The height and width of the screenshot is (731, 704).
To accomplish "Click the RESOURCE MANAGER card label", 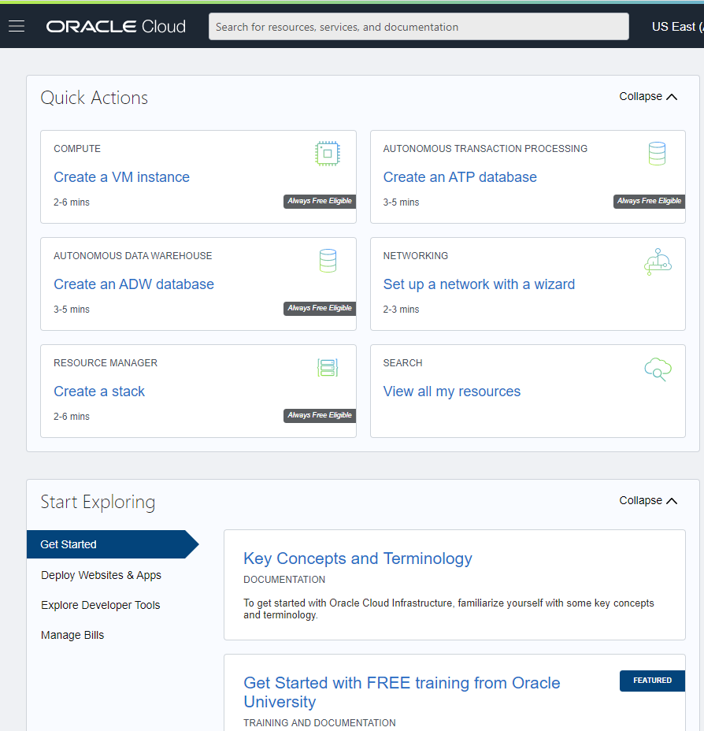I will [x=106, y=363].
